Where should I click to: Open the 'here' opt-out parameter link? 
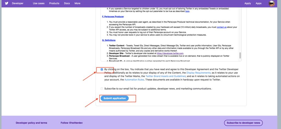pos(187,11)
